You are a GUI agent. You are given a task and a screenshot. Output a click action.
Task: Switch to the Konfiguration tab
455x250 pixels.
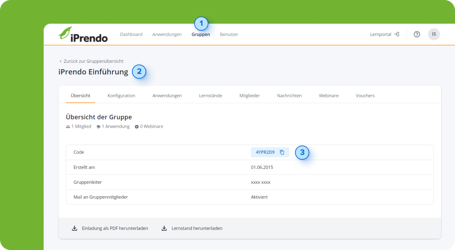[x=121, y=96]
